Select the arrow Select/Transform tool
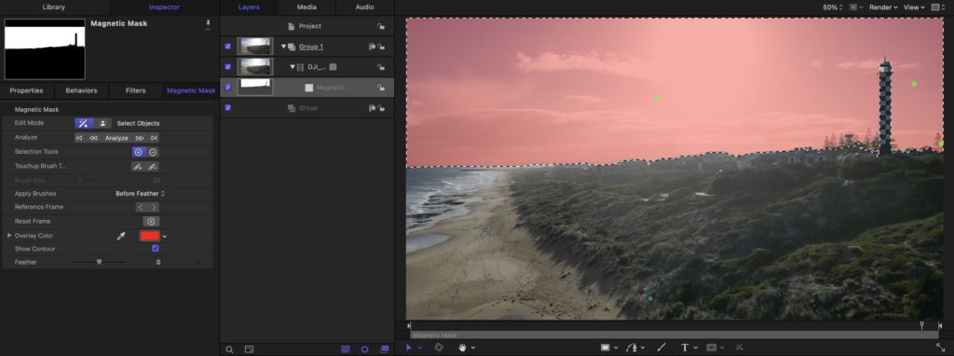954x356 pixels. tap(409, 348)
